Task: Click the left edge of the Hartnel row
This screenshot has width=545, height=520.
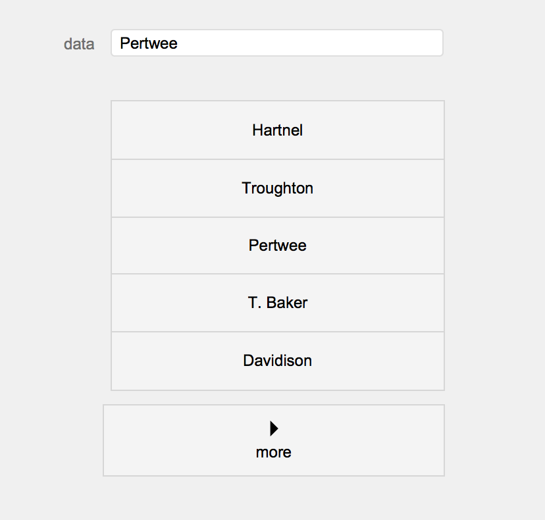Action: (x=125, y=130)
